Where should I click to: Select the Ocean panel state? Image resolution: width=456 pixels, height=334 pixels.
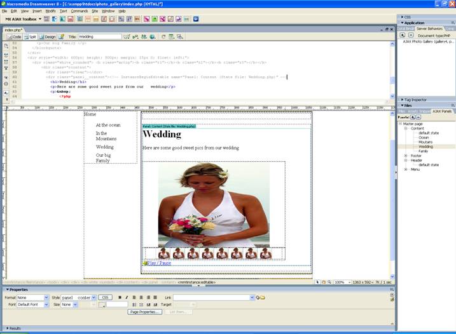coord(424,138)
